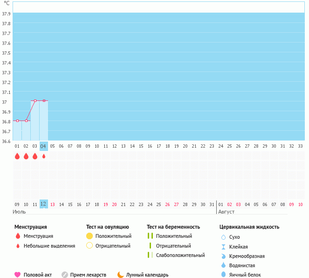The image size is (309, 278).
Task: Click the Яичный белок cervical fluid icon
Action: click(223, 275)
